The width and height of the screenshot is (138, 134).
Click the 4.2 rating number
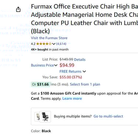click(33, 44)
